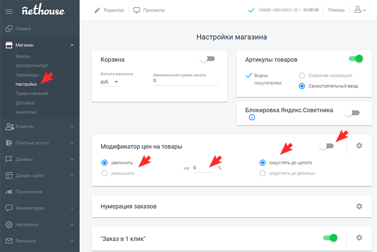Viewport: 377px width, 252px height.
Task: Open the Сводка sidebar link
Action: (24, 29)
